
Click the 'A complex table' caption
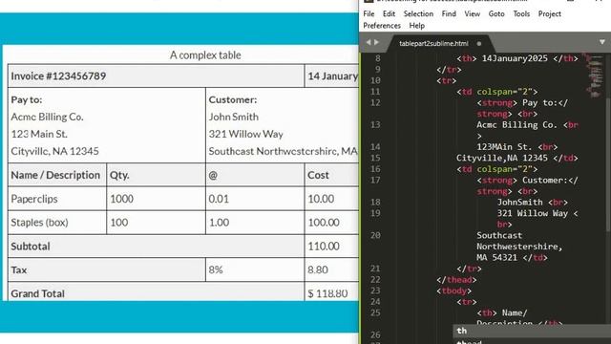(205, 55)
